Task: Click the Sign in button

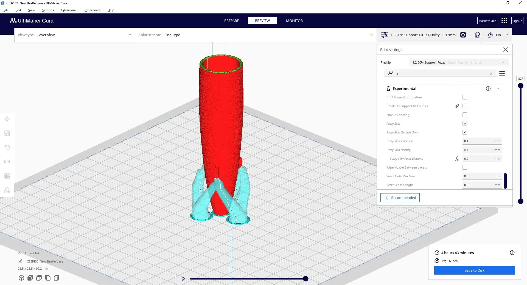Action: tap(517, 21)
